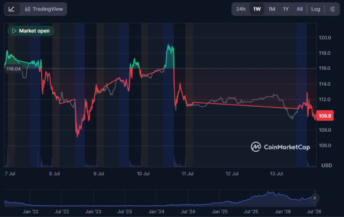Screen dimensions: 344x217
Task: Select the 1M time range
Action: point(272,9)
